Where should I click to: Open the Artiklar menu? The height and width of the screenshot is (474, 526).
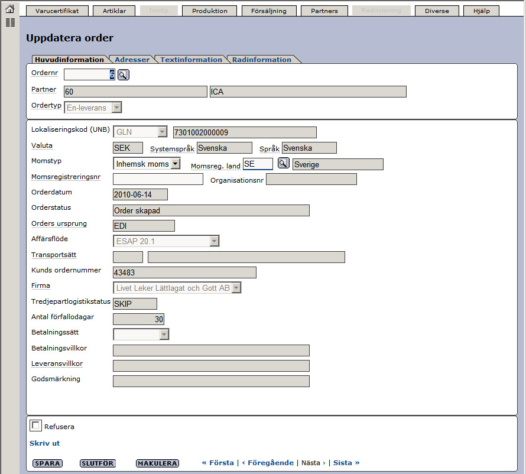coord(115,11)
